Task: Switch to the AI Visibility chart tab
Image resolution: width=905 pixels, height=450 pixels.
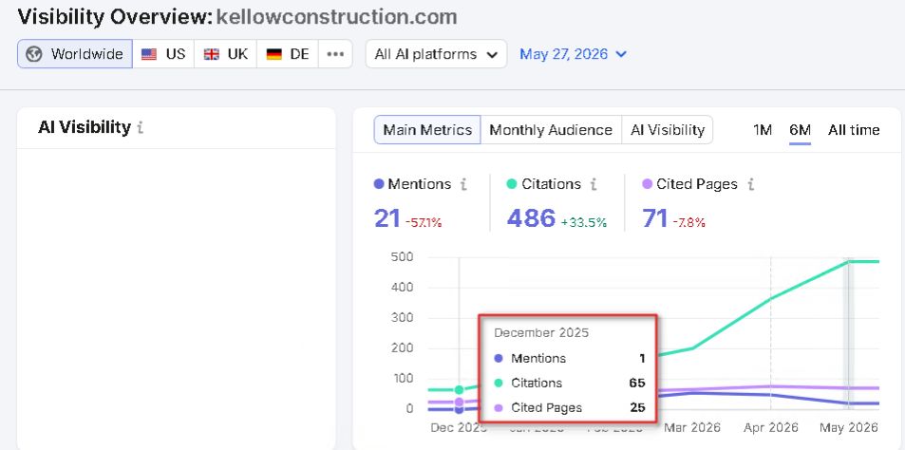Action: [668, 130]
